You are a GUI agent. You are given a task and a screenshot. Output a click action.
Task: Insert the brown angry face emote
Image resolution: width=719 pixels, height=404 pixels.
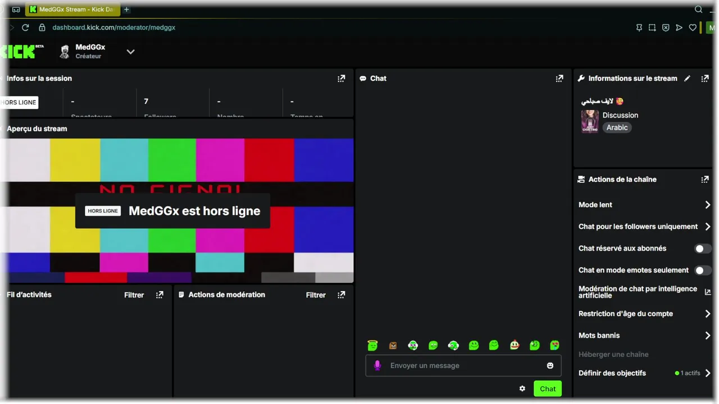coord(393,346)
